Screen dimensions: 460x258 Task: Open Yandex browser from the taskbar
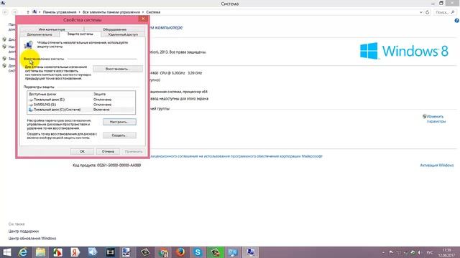pyautogui.click(x=75, y=252)
